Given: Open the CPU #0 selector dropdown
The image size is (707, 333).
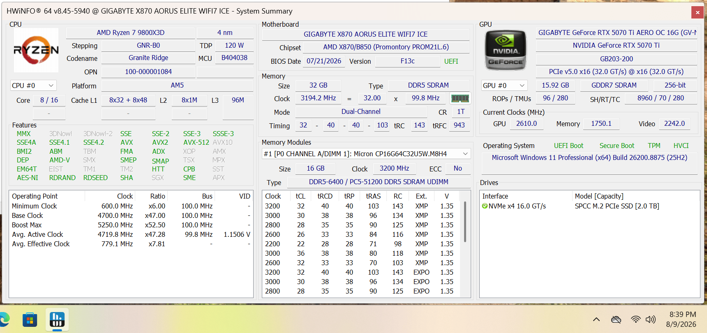Looking at the screenshot, I should [x=33, y=86].
